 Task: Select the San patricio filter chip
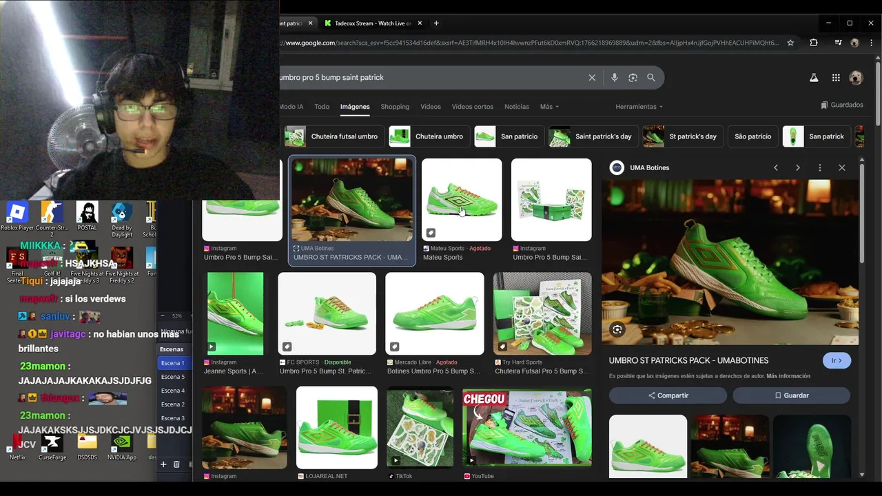coord(508,136)
